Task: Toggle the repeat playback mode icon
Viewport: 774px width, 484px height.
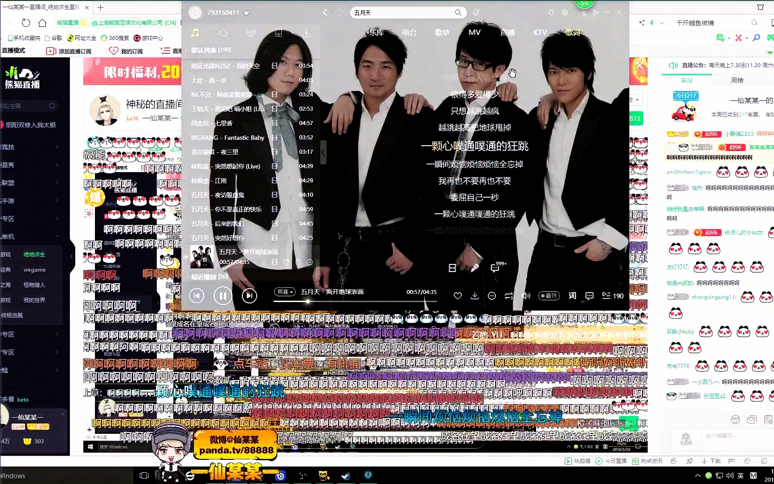Action: [509, 296]
